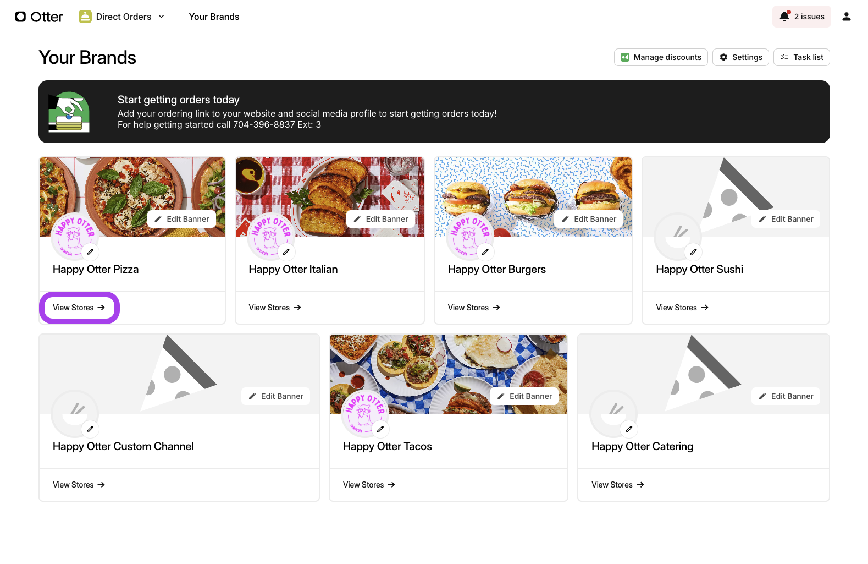
Task: Show the Task list
Action: 801,57
